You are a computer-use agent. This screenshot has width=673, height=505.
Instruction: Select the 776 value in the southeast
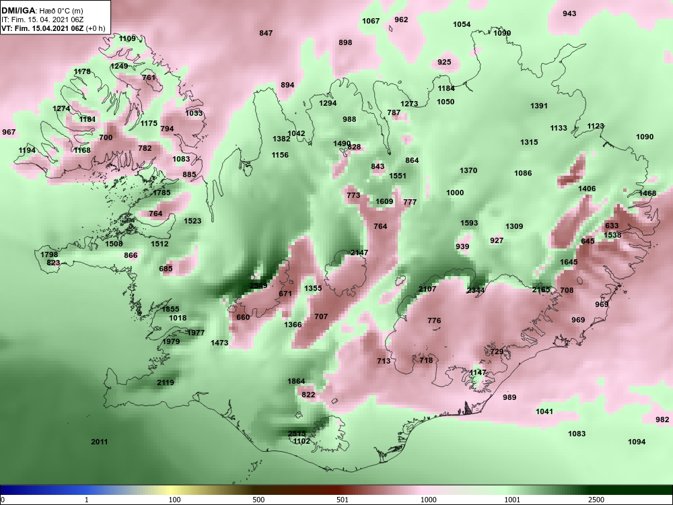(x=434, y=321)
